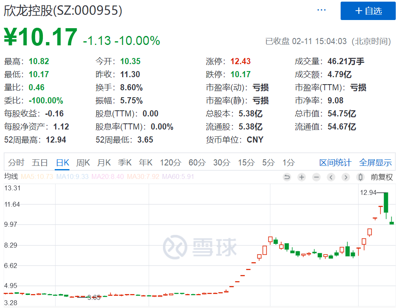The image size is (397, 308).
Task: Click the 成交量 value 46.21万手
Action: (x=346, y=61)
